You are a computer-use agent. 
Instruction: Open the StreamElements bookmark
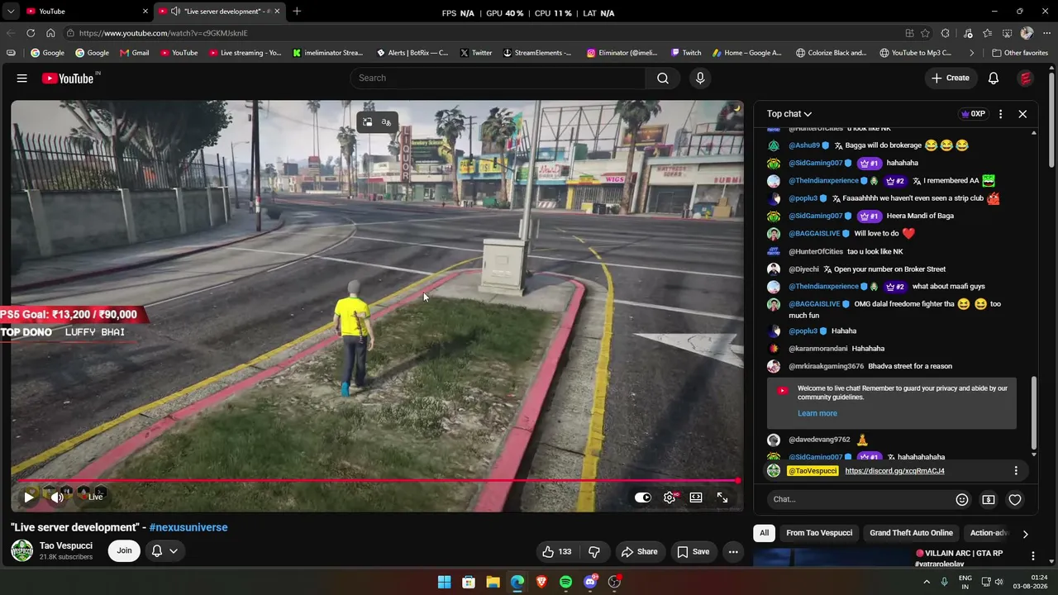tap(536, 53)
